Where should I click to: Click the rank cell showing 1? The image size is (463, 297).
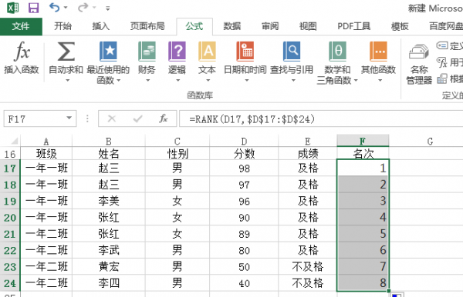tap(363, 168)
